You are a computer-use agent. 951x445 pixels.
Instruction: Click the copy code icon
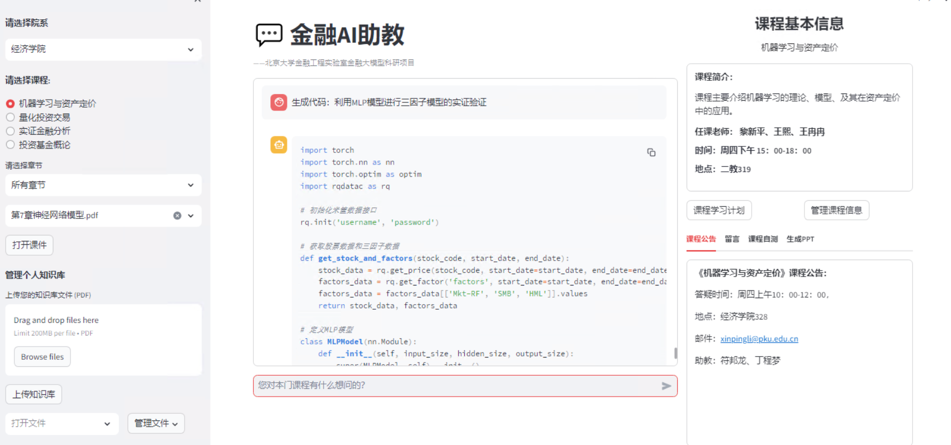(x=651, y=152)
